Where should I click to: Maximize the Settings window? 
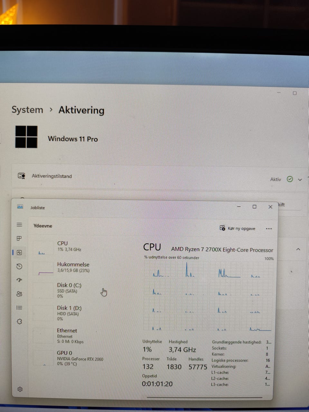(x=295, y=93)
